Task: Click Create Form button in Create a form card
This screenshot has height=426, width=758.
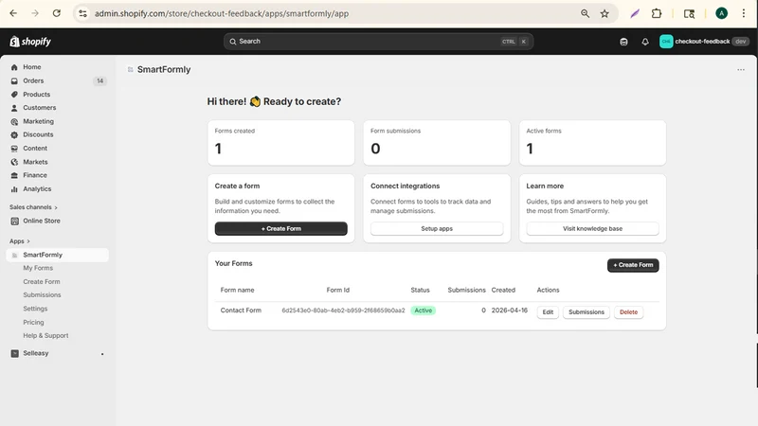Action: [280, 228]
